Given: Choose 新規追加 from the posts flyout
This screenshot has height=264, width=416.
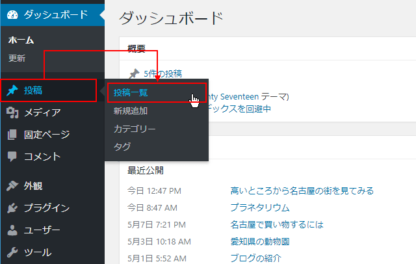Looking at the screenshot, I should tap(131, 111).
